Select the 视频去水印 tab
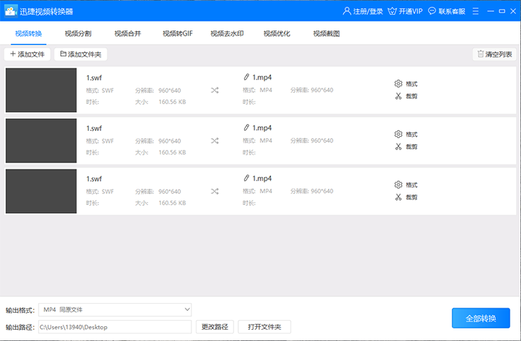Viewport: 521px width, 341px height. 227,33
